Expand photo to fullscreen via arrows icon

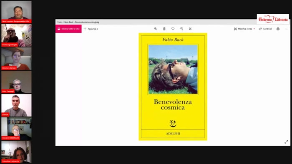coord(286,142)
